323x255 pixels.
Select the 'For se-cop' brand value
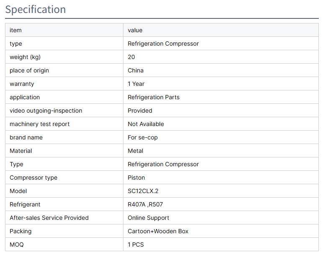143,137
